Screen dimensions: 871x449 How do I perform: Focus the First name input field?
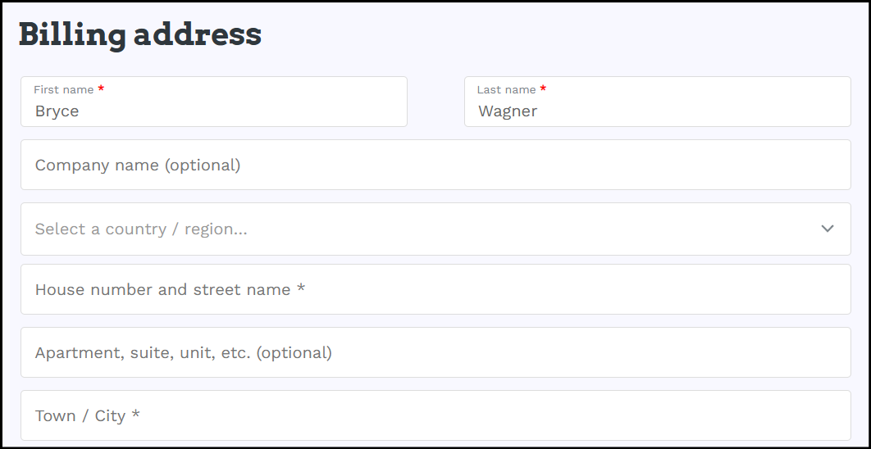click(x=214, y=102)
